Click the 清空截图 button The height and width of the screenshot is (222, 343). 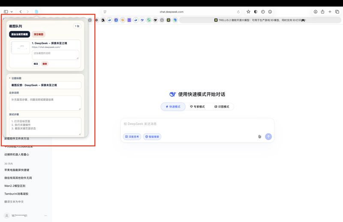tap(39, 34)
